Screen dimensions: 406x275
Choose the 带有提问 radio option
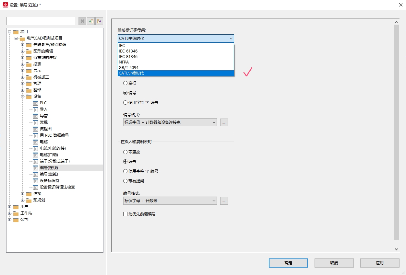(125, 181)
